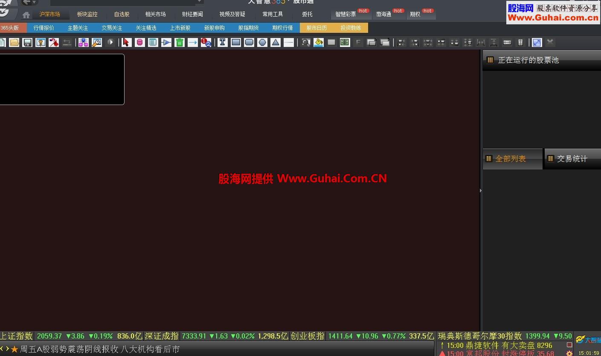
Task: Open the 相关市场 menu
Action: point(156,14)
